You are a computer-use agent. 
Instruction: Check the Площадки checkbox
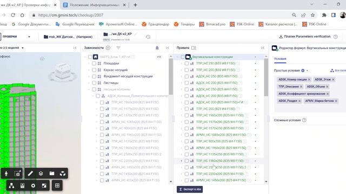(x=94, y=64)
